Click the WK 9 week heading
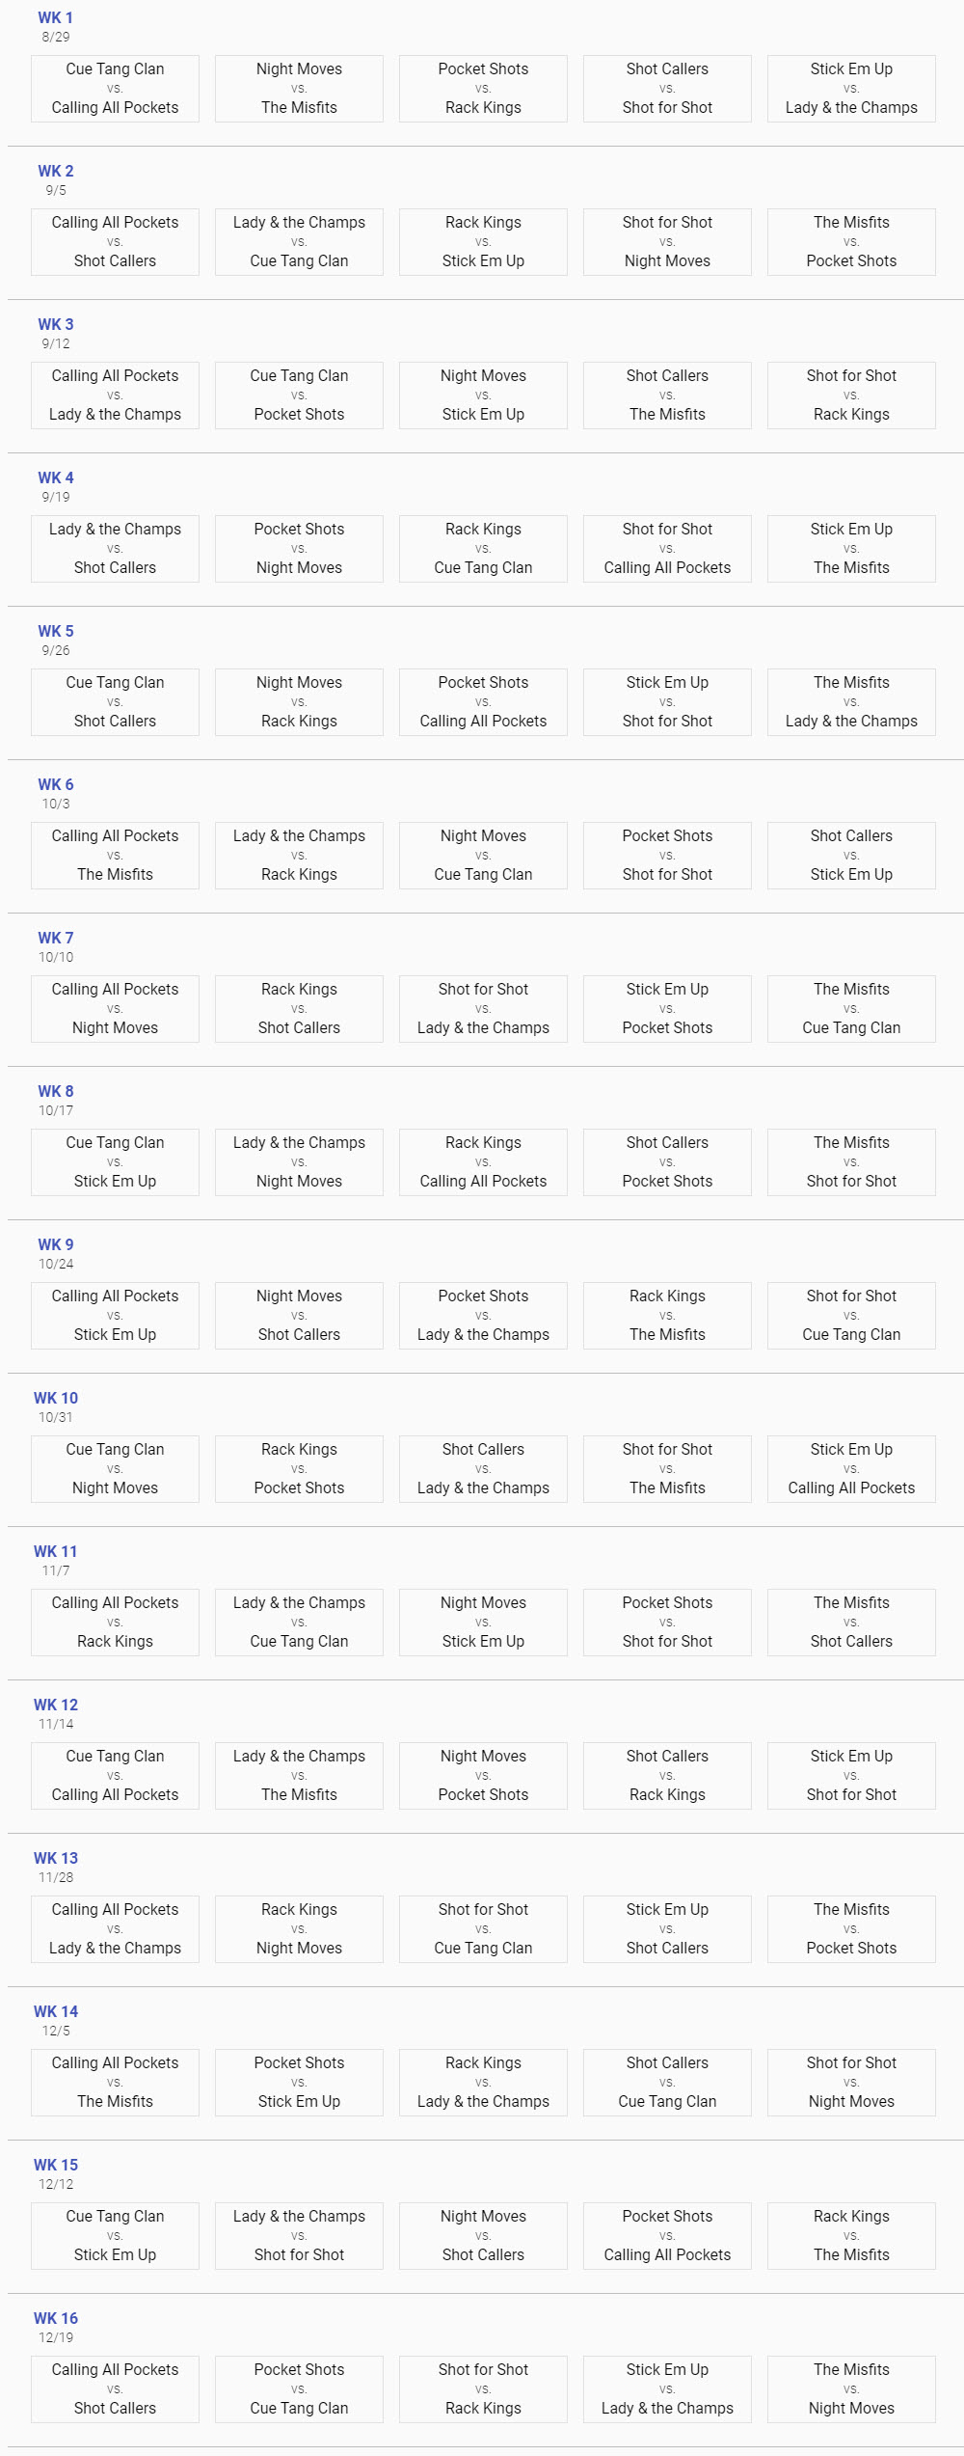Image resolution: width=964 pixels, height=2456 pixels. tap(56, 1244)
